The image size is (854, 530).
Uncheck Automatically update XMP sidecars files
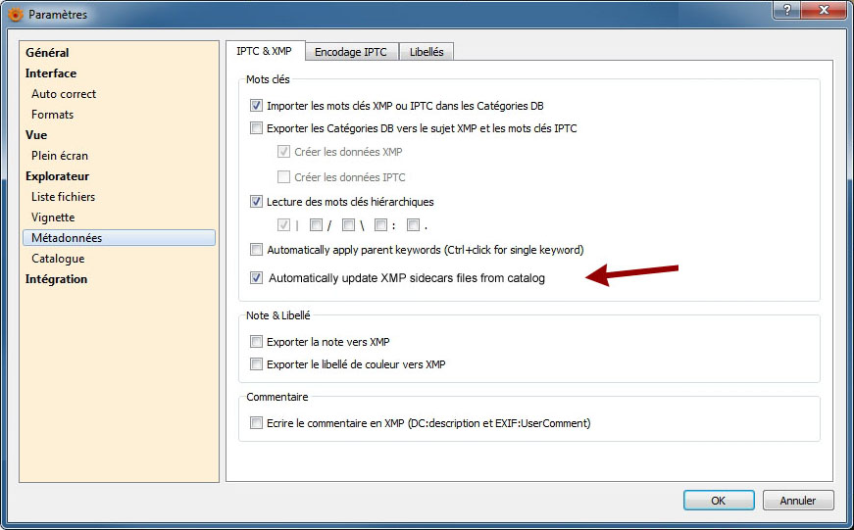point(256,278)
